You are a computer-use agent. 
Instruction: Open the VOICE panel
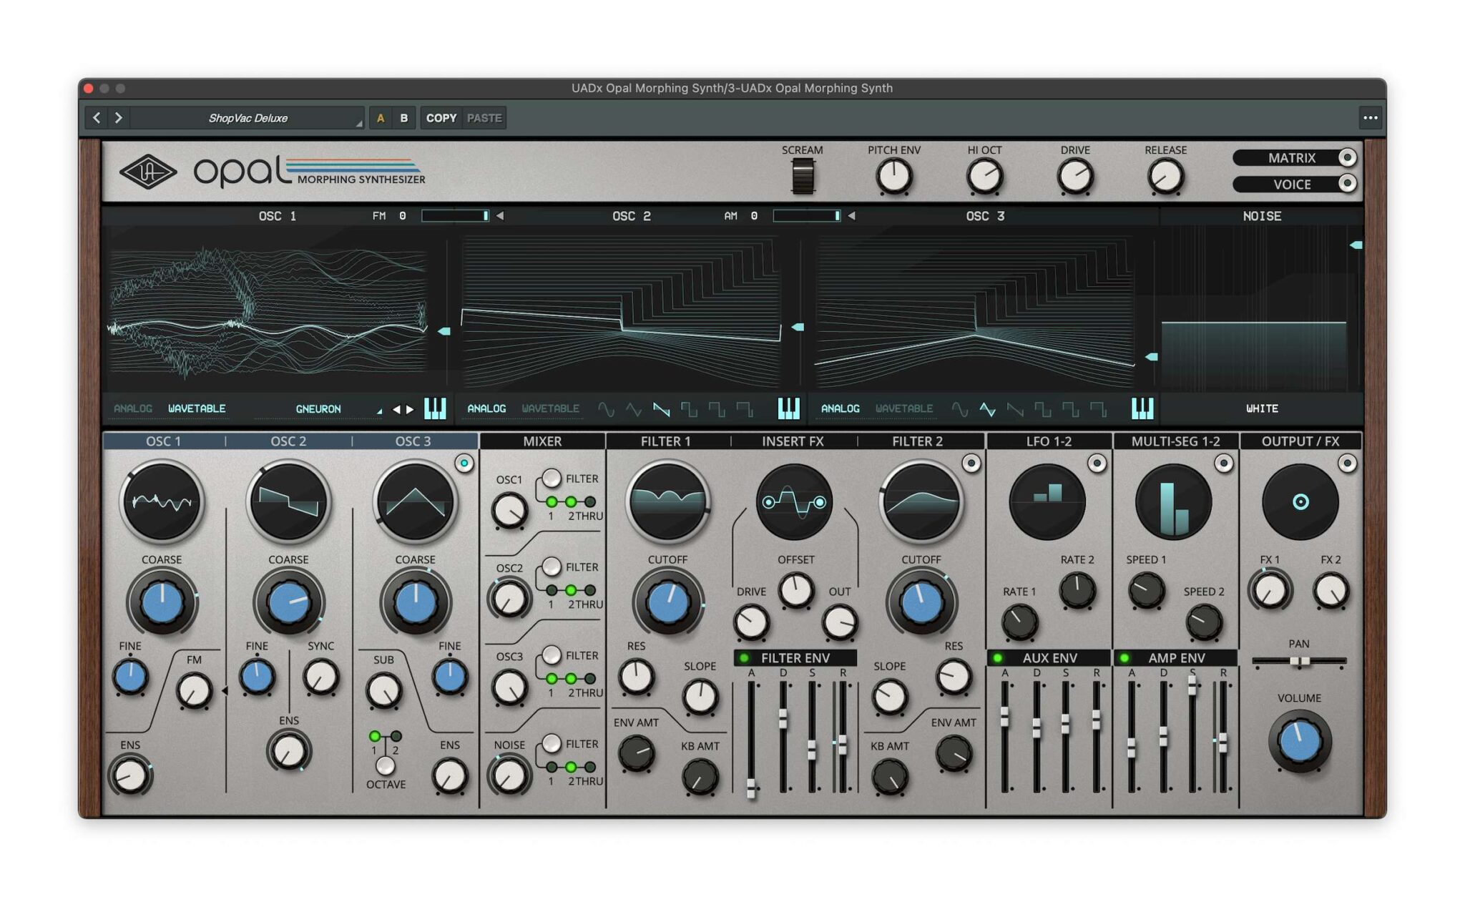pos(1292,185)
